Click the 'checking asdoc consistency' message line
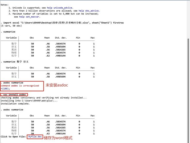The height and width of the screenshot is (143, 190). [43, 98]
